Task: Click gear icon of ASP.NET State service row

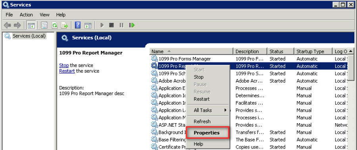Action: [154, 125]
